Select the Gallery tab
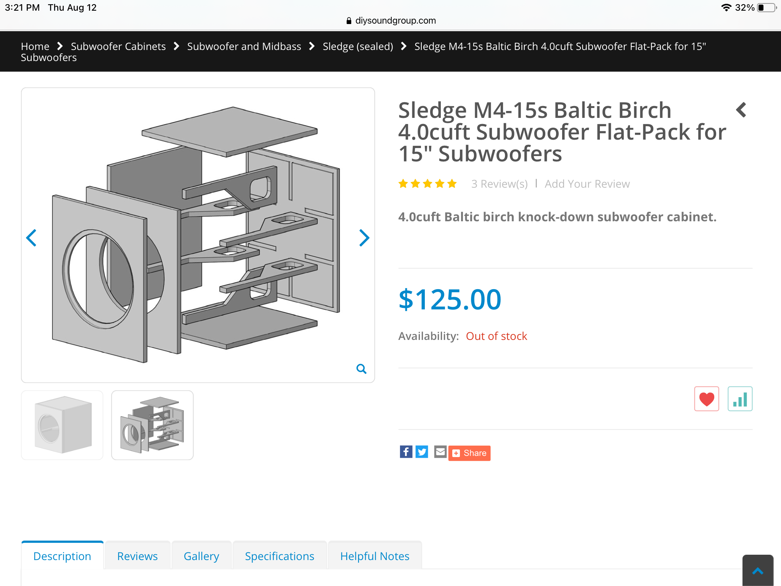The image size is (781, 586). pyautogui.click(x=201, y=556)
